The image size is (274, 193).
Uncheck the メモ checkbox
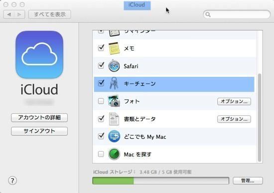click(x=101, y=48)
